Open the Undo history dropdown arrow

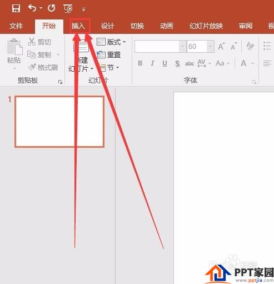point(41,8)
